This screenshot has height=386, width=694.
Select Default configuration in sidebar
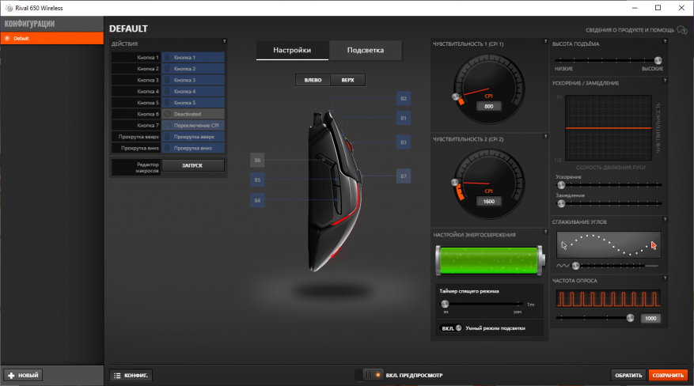click(x=51, y=39)
